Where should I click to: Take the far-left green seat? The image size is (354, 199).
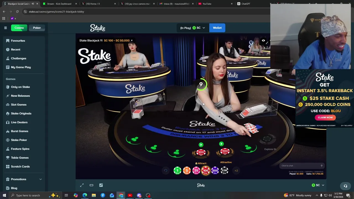pos(134,139)
